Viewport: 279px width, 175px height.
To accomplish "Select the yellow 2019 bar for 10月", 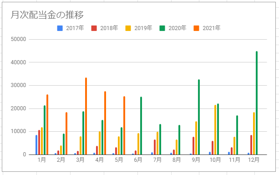I will (215, 130).
